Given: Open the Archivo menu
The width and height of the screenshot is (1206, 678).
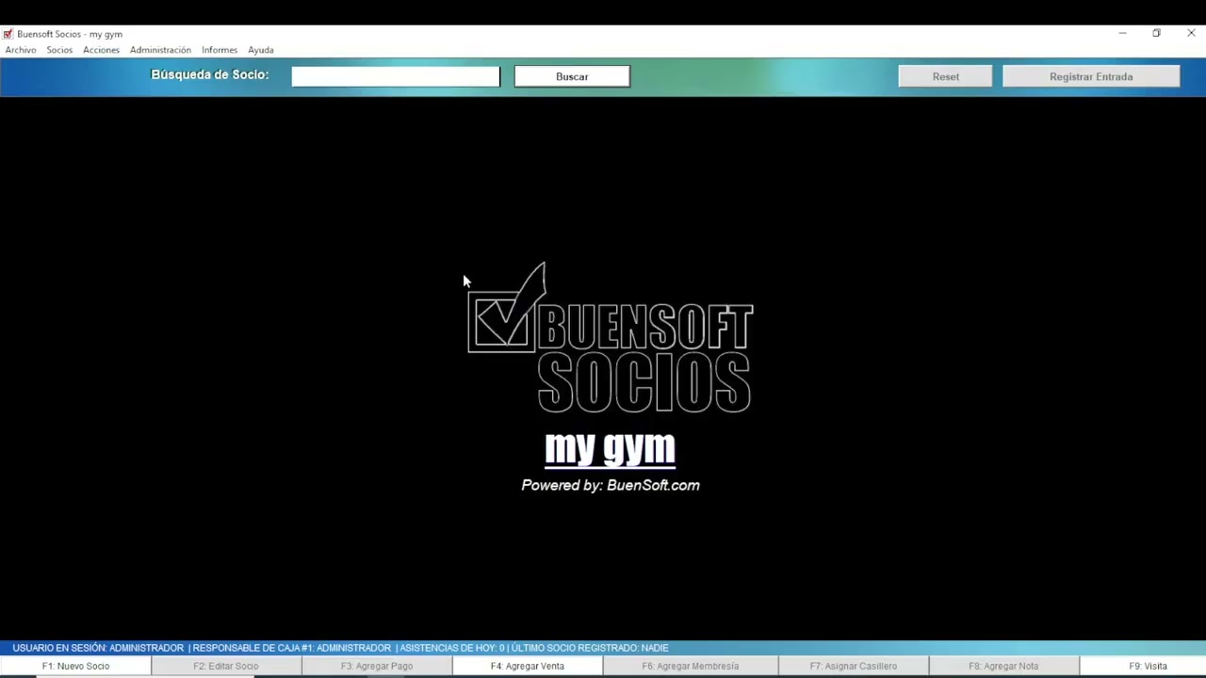Looking at the screenshot, I should (21, 50).
